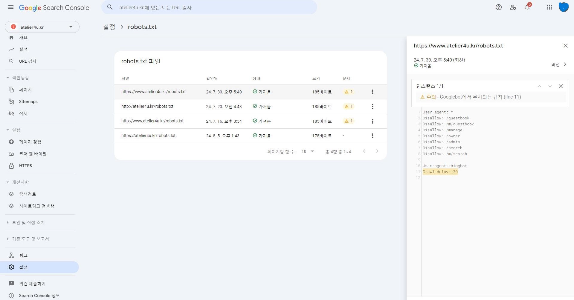Open more options for https://atelier4u.kr row

coord(373,136)
